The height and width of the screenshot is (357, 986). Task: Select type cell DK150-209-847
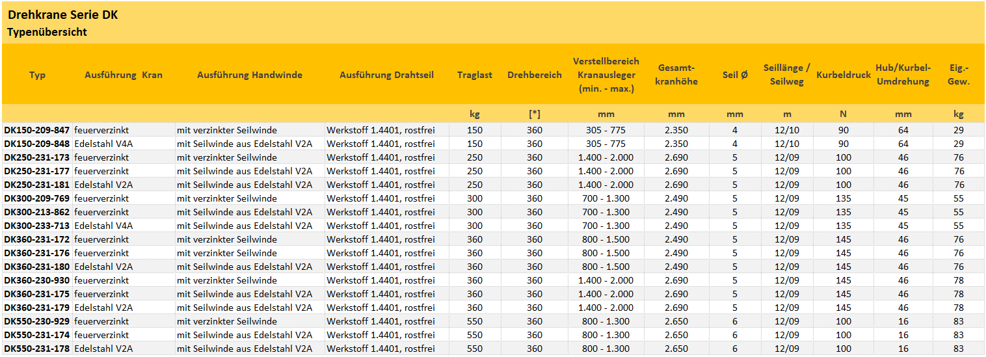[37, 130]
